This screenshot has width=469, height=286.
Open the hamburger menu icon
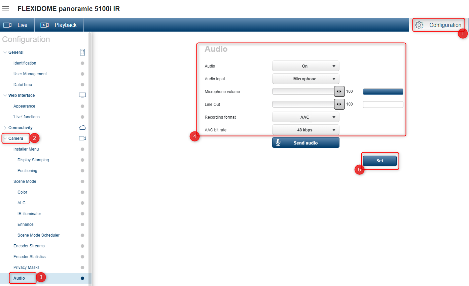[6, 9]
